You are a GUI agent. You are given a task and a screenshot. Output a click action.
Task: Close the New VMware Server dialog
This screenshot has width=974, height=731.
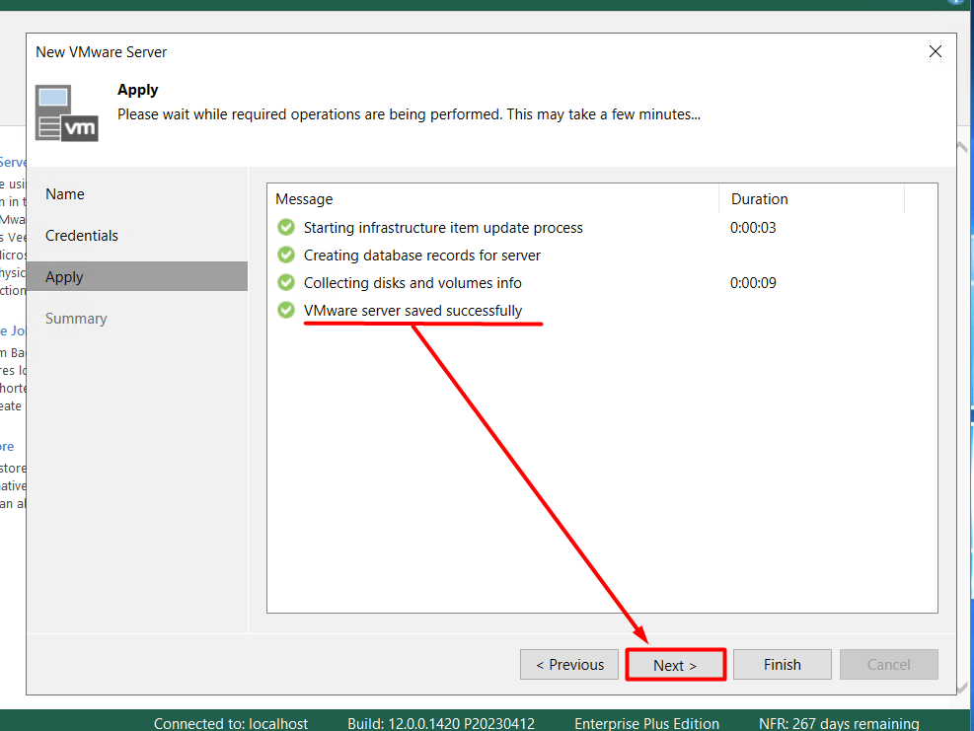coord(935,51)
